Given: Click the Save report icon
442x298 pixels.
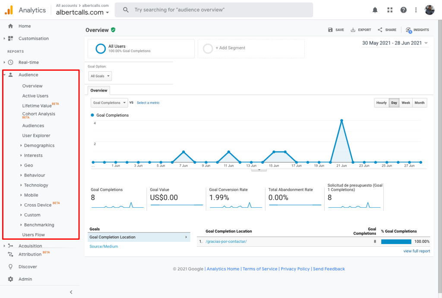Looking at the screenshot, I should click(331, 30).
